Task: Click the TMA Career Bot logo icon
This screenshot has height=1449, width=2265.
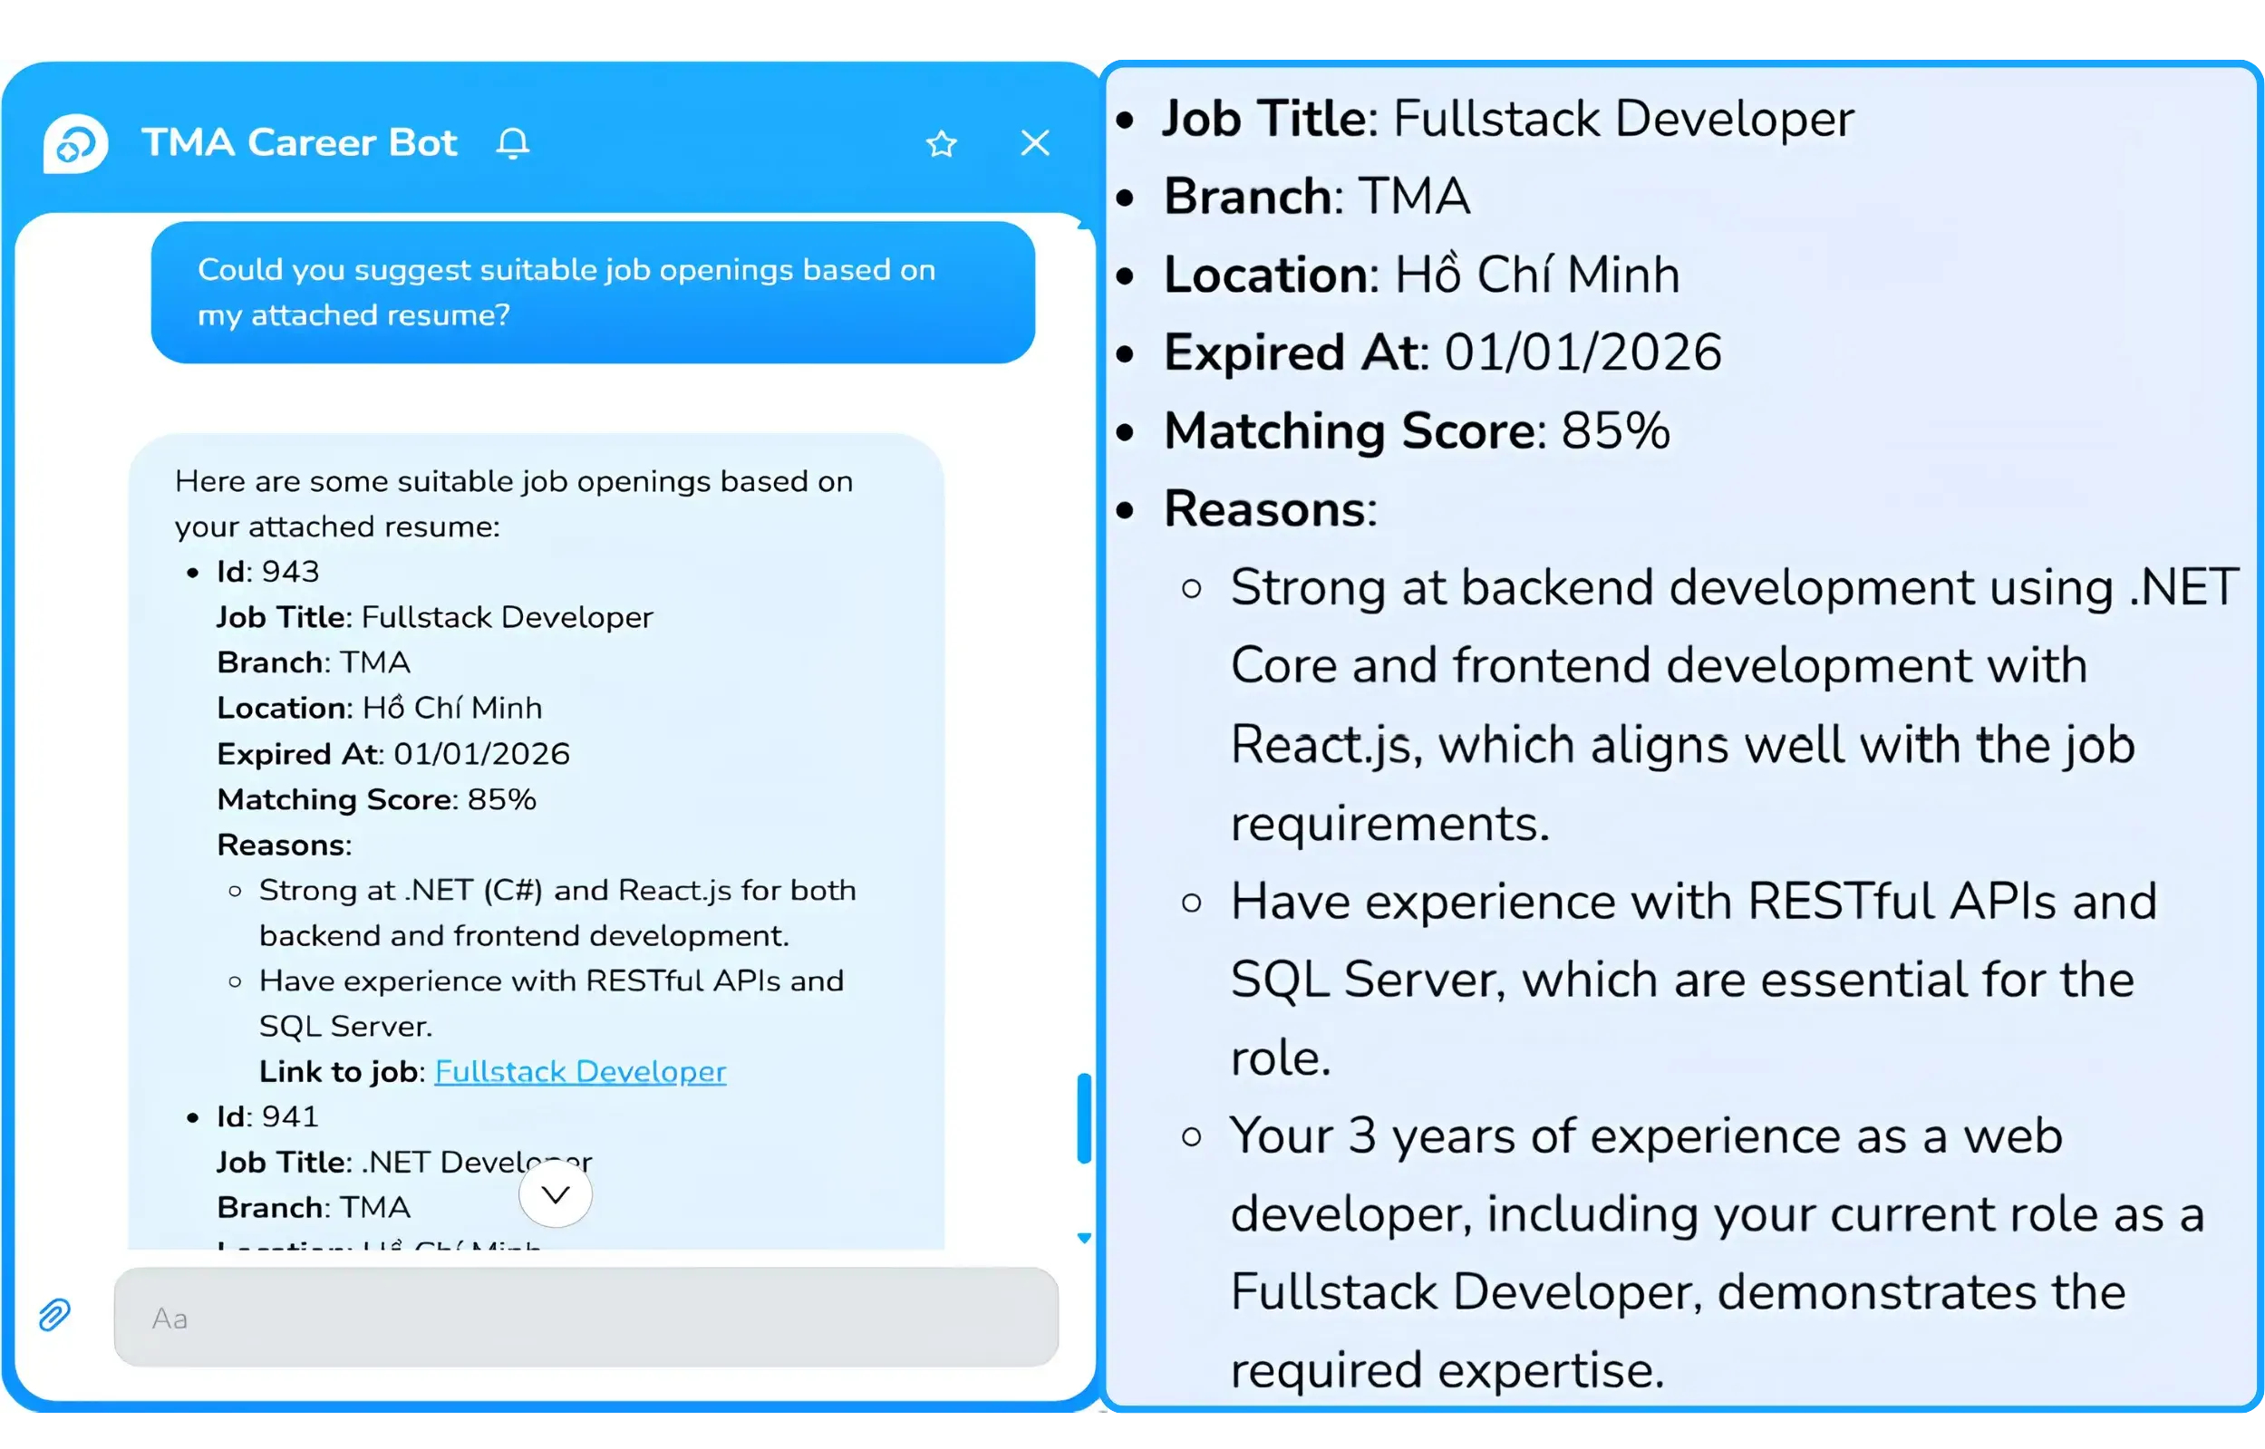Action: [75, 144]
